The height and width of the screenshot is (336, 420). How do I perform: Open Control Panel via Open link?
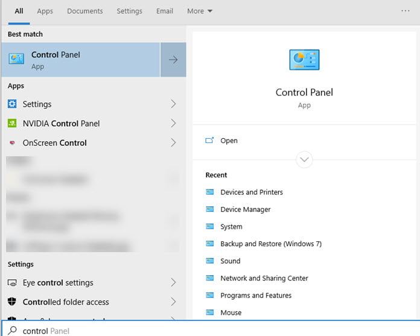(x=229, y=141)
